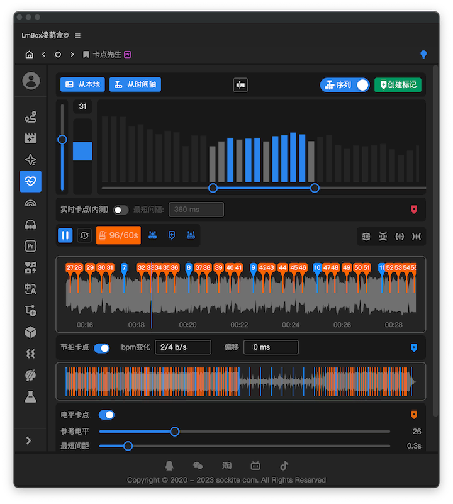Open user profile avatar in sidebar
This screenshot has height=504, width=453.
[x=31, y=81]
